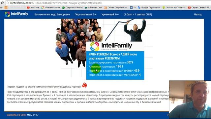Open the Vk bookmark
The height and width of the screenshot is (119, 211).
[x=133, y=8]
